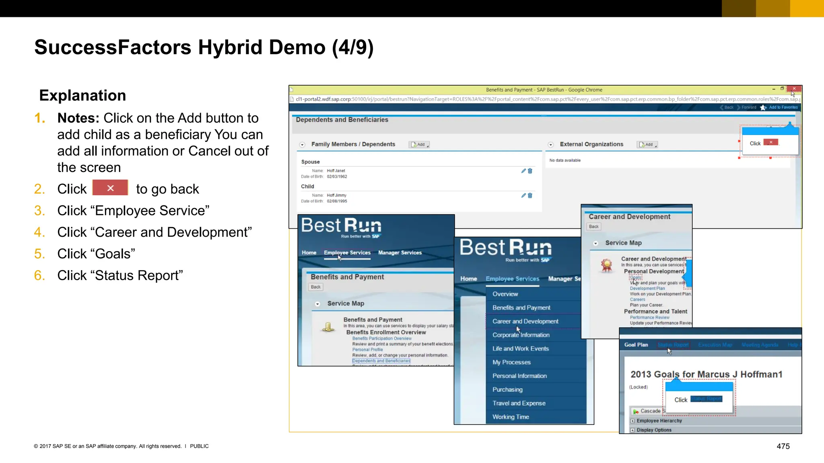824x463 pixels.
Task: Expand the Display Options section
Action: 632,430
